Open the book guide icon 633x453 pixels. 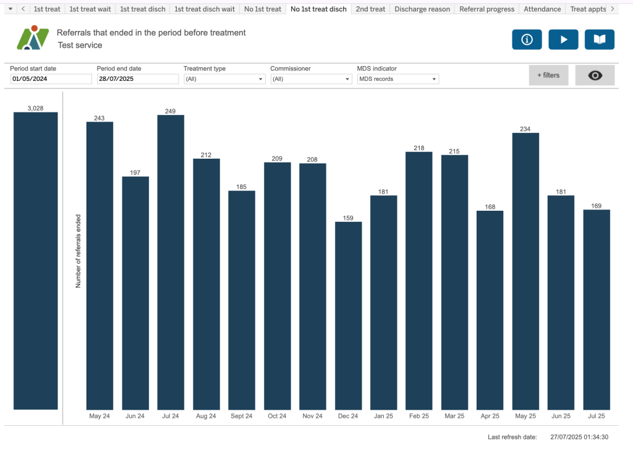tap(599, 40)
